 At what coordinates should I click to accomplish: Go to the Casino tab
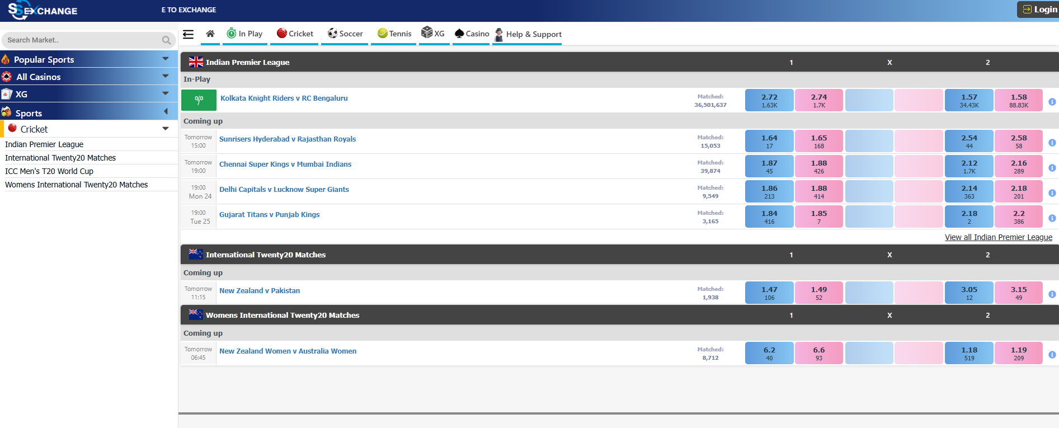472,34
